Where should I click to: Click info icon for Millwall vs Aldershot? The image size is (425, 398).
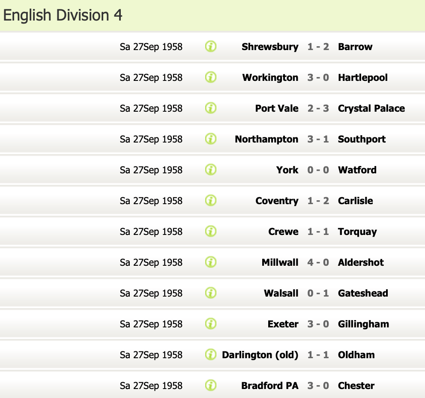click(210, 262)
